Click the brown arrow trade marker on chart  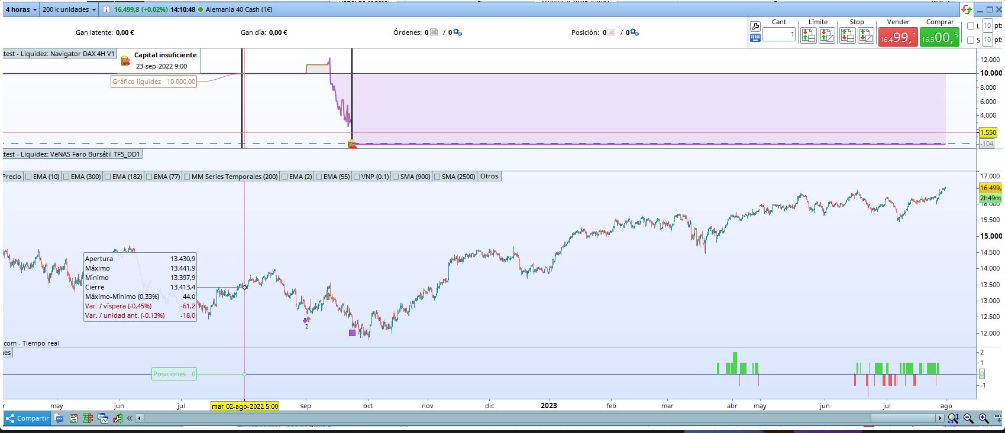click(328, 296)
